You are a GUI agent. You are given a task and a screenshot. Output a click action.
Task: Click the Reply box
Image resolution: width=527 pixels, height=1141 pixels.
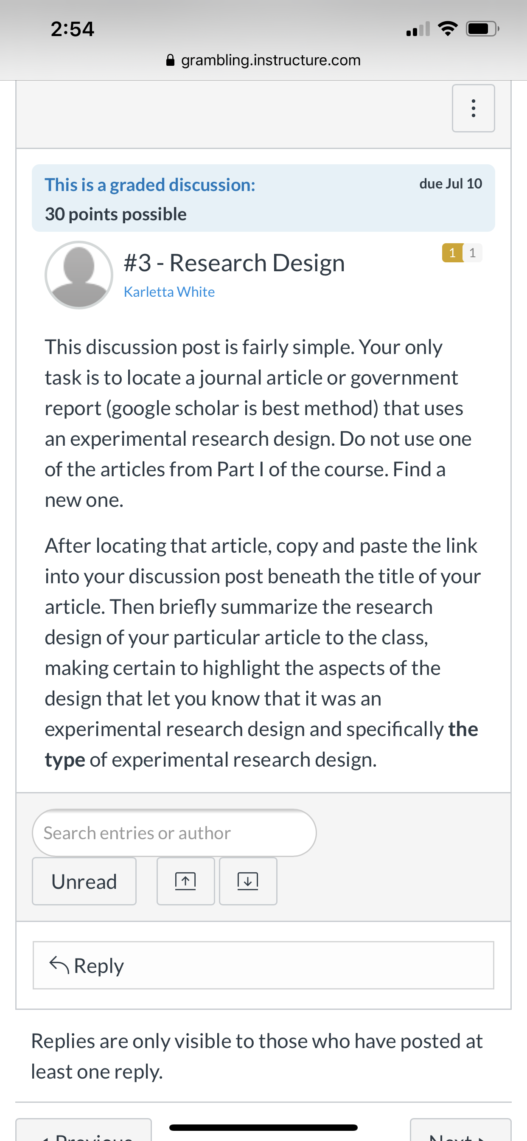click(263, 965)
